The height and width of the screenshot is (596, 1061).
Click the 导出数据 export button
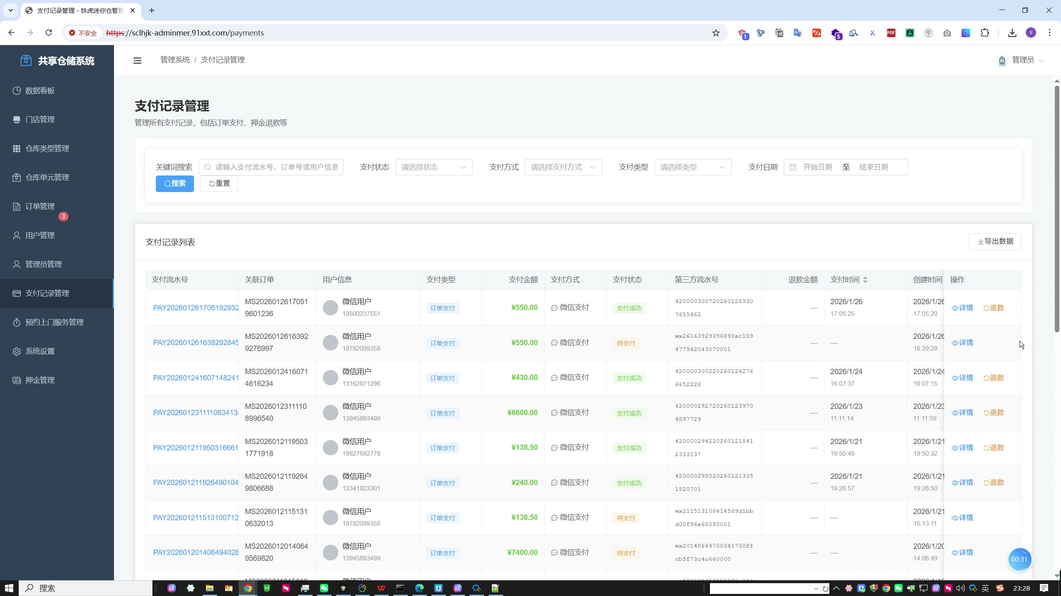coord(995,242)
